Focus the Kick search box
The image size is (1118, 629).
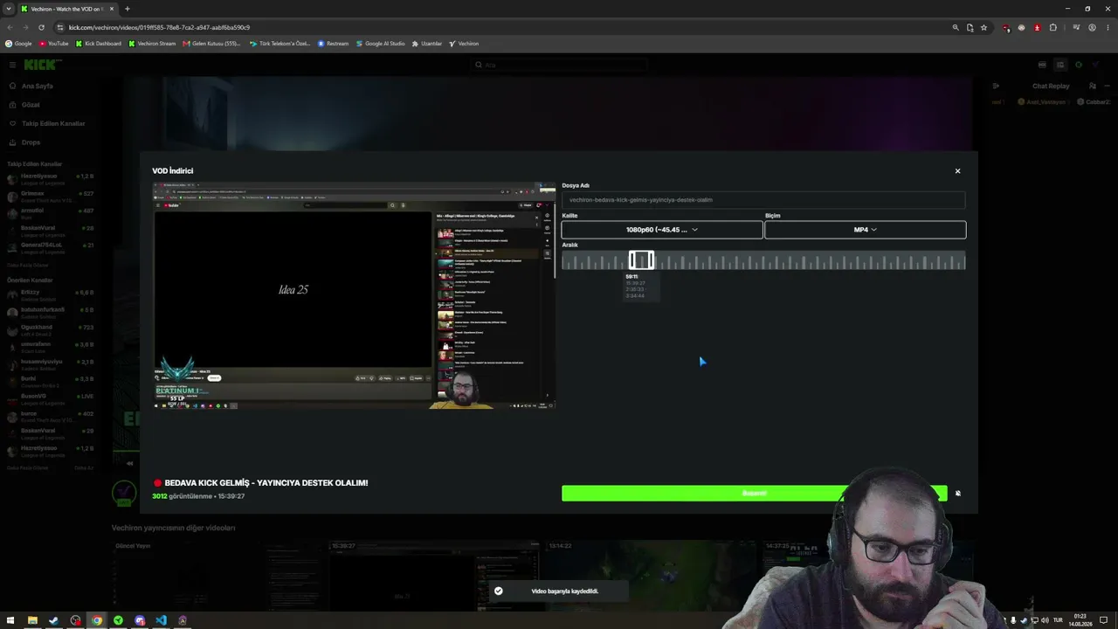pyautogui.click(x=559, y=65)
